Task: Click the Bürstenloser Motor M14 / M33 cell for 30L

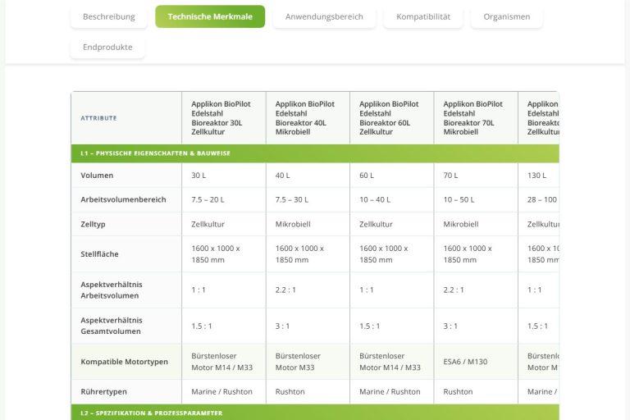Action: pyautogui.click(x=224, y=362)
